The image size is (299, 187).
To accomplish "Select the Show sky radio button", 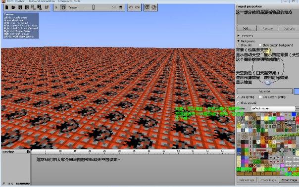I will (238, 45).
